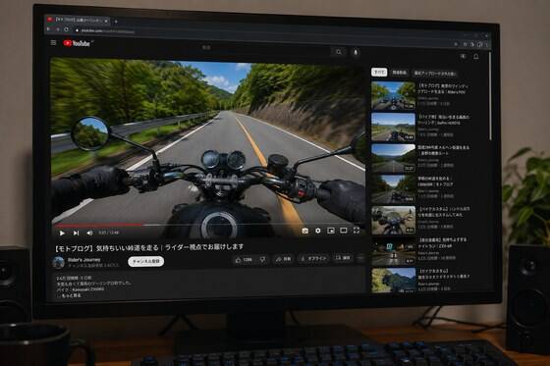The image size is (550, 366).
Task: Toggle theater mode view
Action: click(344, 231)
